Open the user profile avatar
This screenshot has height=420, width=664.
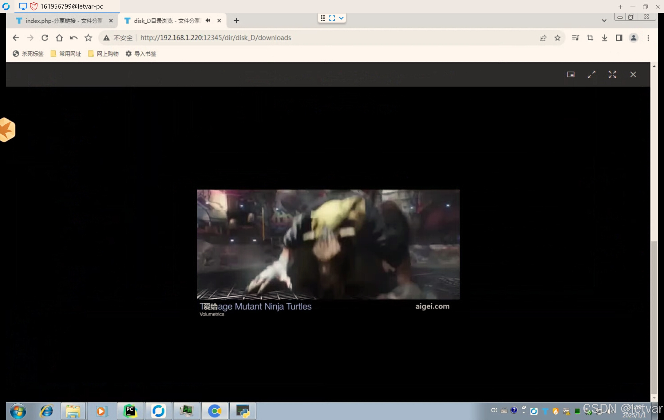(x=634, y=38)
